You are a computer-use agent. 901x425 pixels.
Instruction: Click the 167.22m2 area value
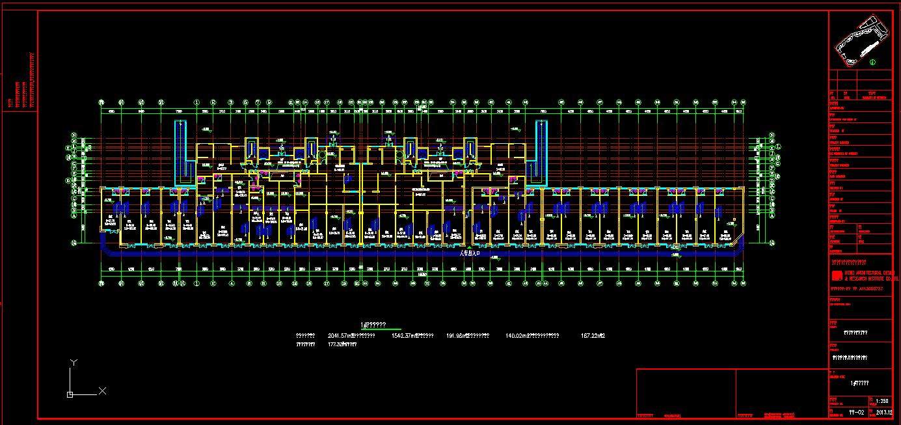593,336
